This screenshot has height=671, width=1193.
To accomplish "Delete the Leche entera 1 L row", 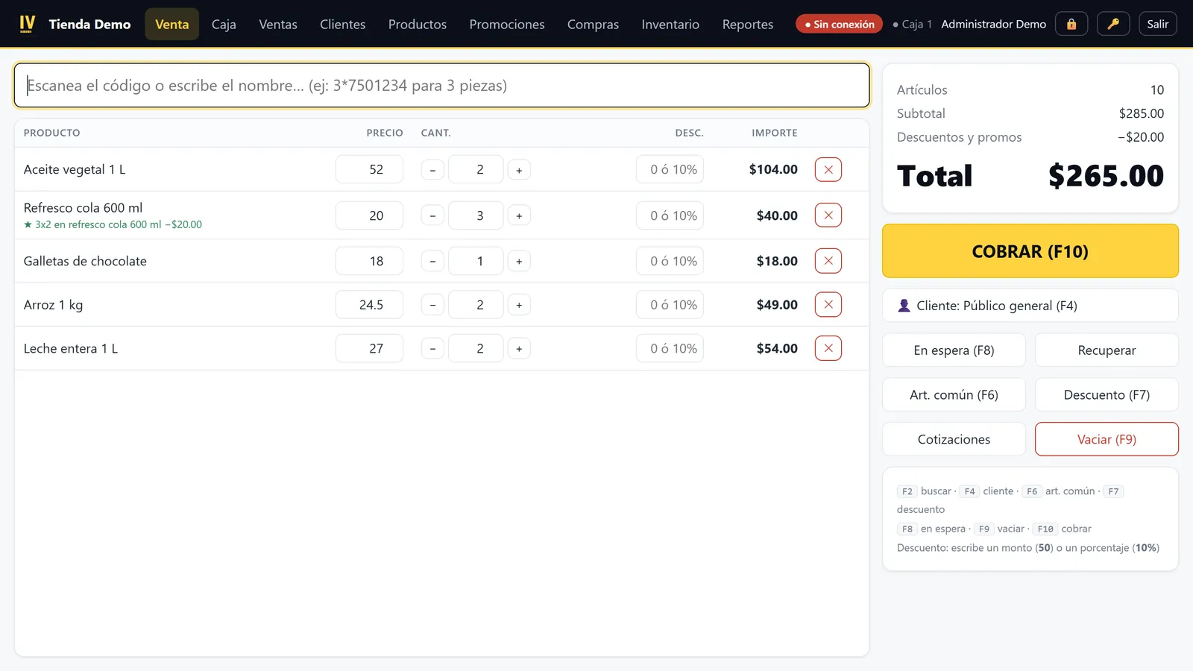I will click(828, 348).
